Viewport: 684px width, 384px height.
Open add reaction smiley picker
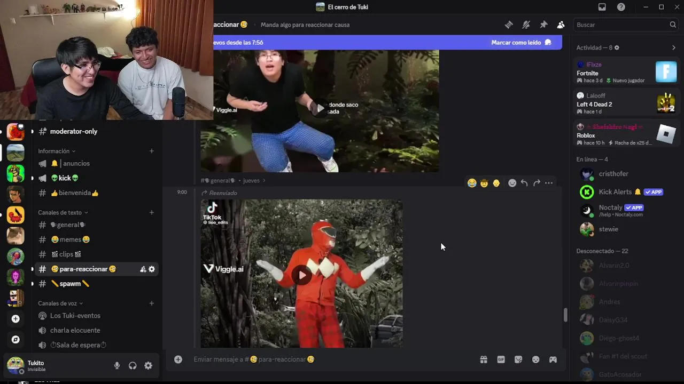512,183
